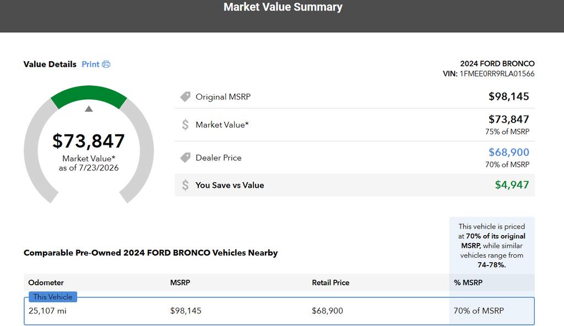Screen dimensions: 564x326
Task: Click the 74-78% range in pricing note
Action: point(491,265)
